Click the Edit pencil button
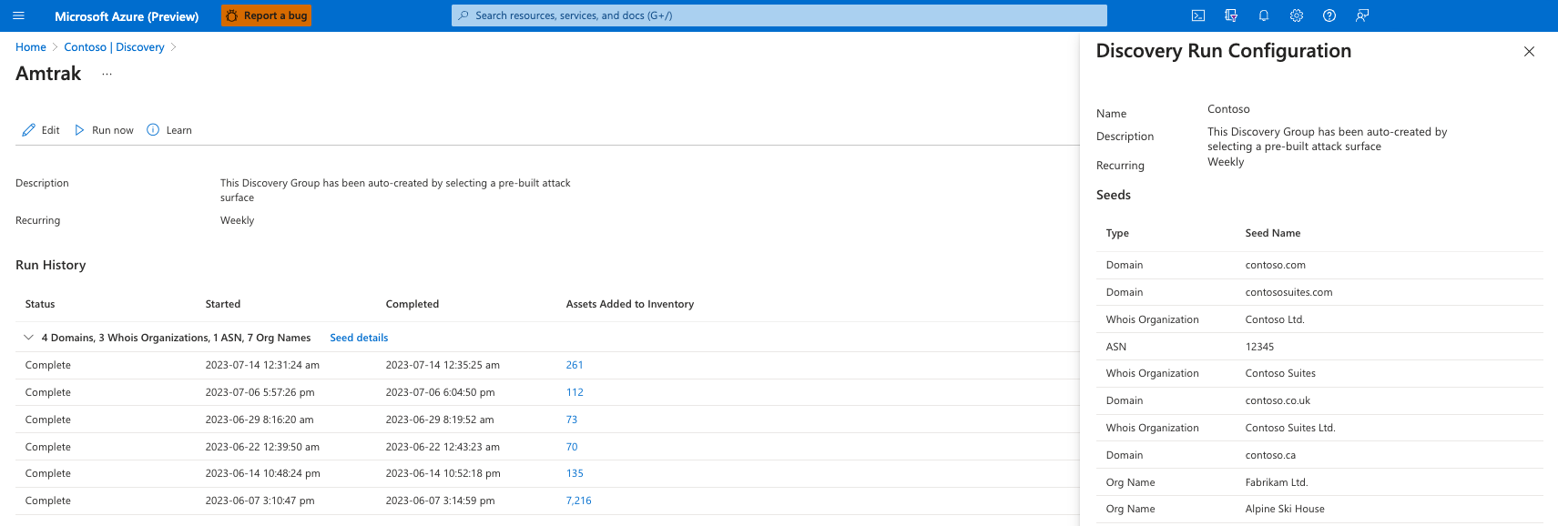 pyautogui.click(x=41, y=130)
